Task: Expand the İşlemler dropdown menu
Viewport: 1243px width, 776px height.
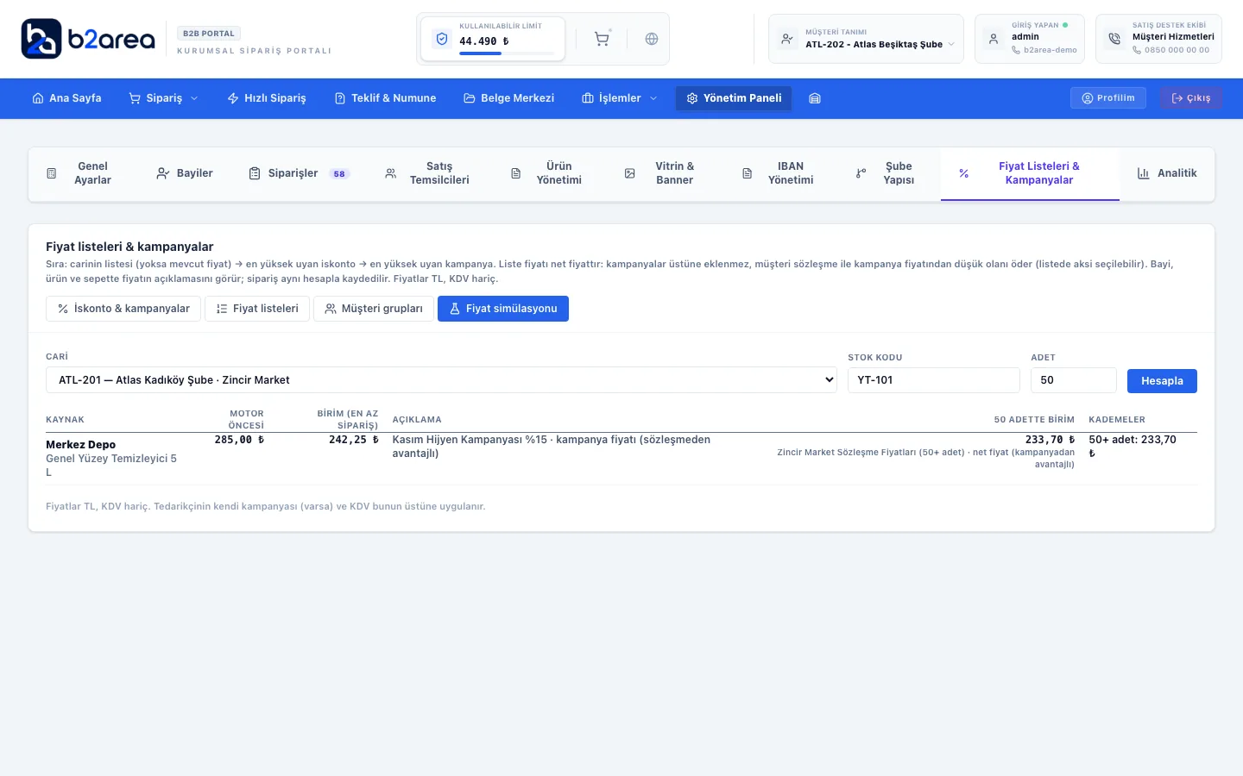Action: [x=620, y=98]
